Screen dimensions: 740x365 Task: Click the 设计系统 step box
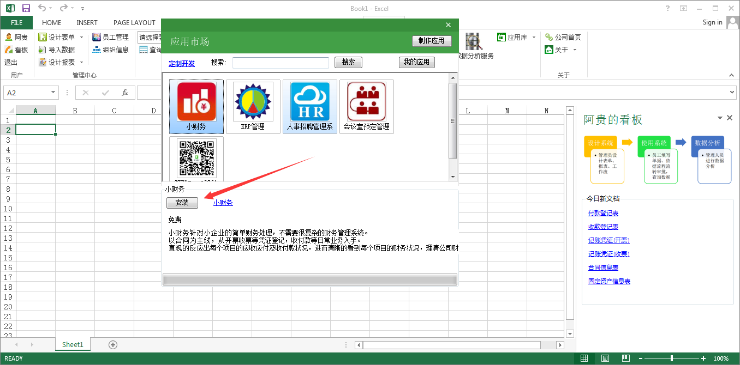point(600,143)
